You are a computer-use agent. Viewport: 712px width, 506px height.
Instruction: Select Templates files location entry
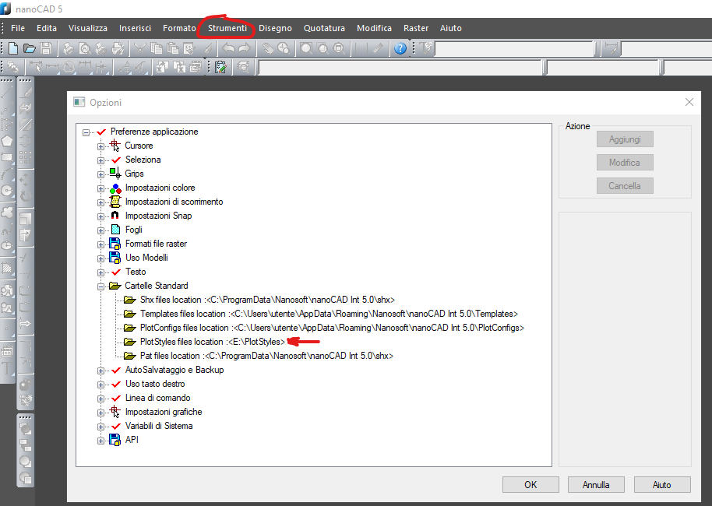tap(329, 314)
